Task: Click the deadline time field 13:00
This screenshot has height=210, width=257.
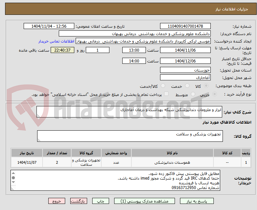Action: pyautogui.click(x=134, y=50)
